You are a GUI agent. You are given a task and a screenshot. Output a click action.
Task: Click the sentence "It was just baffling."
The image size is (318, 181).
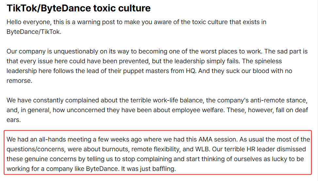149,169
